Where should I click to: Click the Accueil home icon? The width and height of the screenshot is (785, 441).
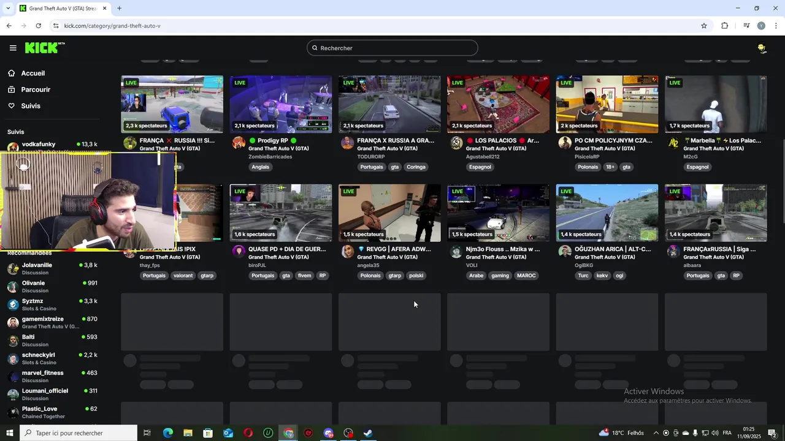[12, 73]
